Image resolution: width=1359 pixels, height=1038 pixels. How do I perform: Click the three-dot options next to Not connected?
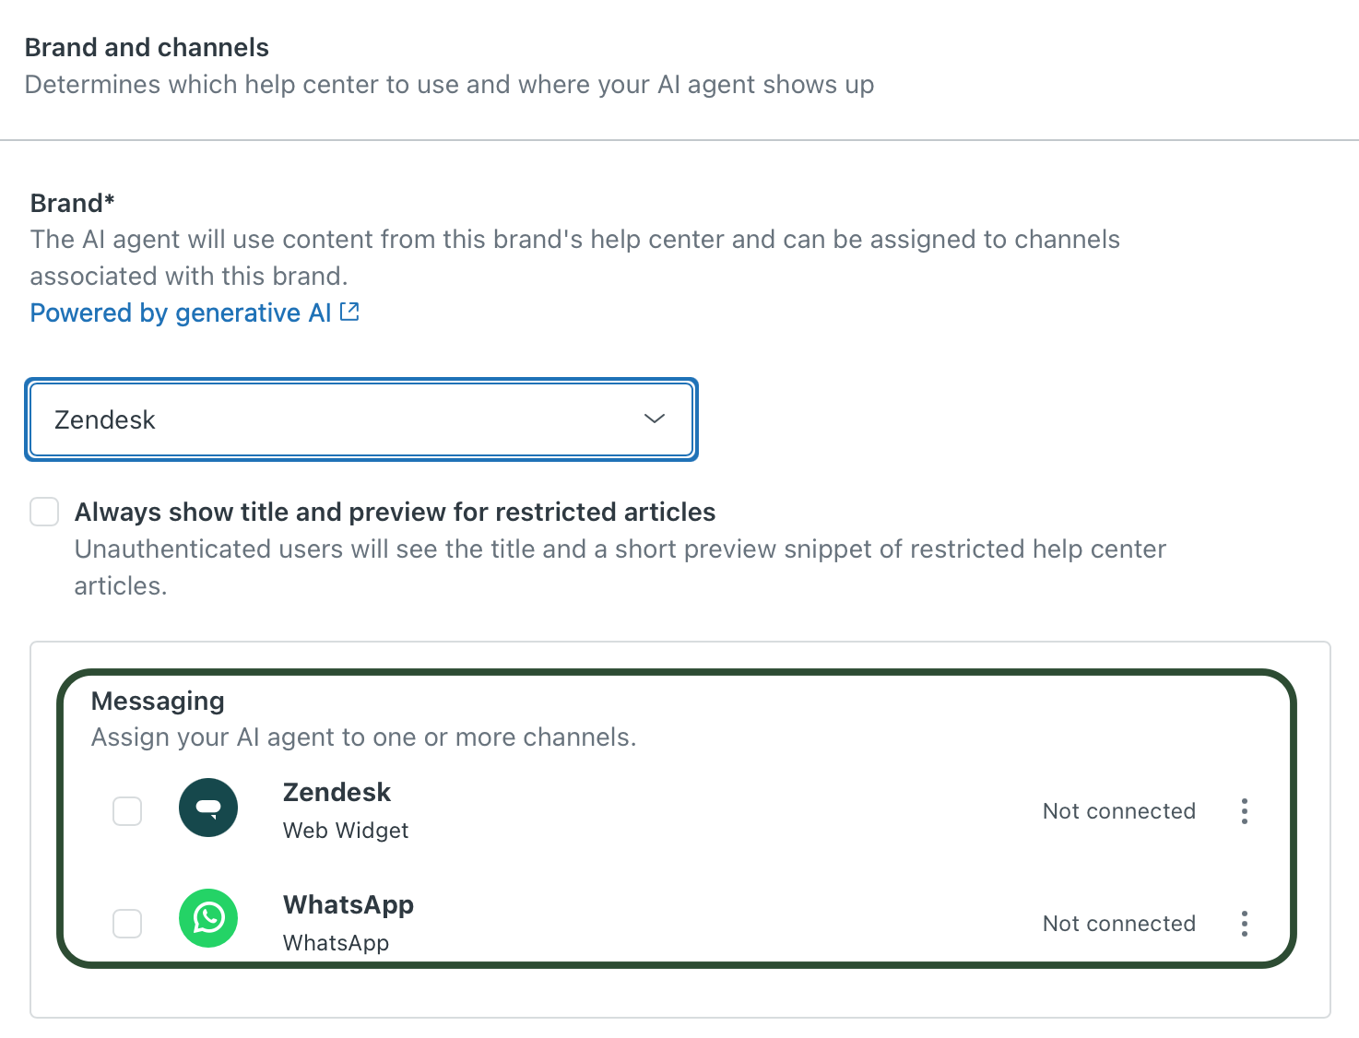coord(1244,810)
